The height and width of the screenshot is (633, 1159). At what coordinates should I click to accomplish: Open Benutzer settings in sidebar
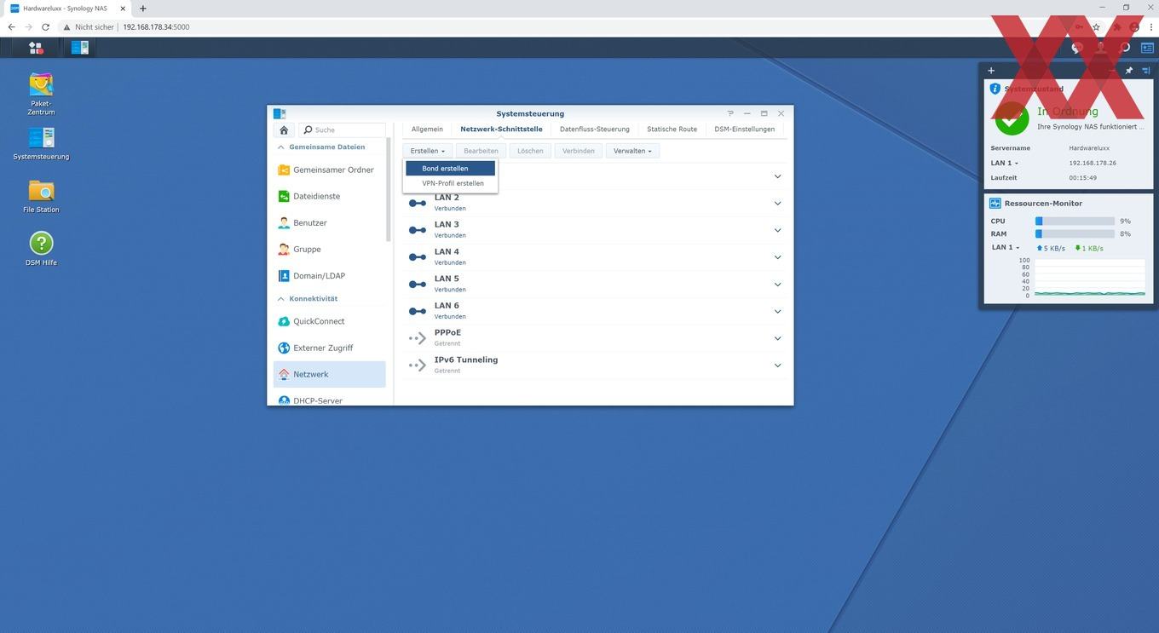[x=330, y=222]
